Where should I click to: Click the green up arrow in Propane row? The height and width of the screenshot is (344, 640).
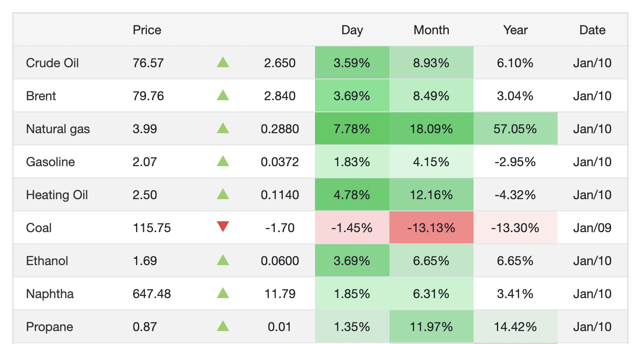tap(223, 326)
